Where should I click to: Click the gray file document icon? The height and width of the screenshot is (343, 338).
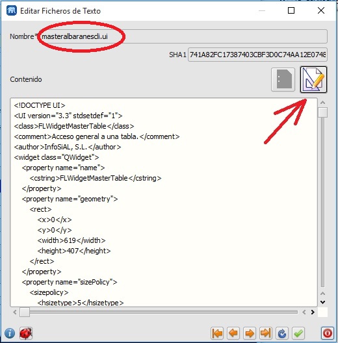(x=283, y=80)
